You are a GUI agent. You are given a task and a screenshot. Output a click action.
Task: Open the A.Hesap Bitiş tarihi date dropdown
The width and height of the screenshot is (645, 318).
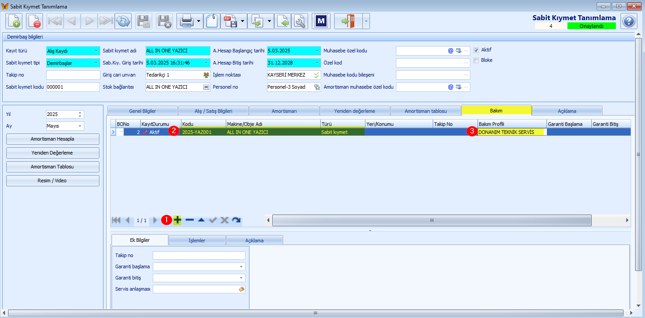317,63
